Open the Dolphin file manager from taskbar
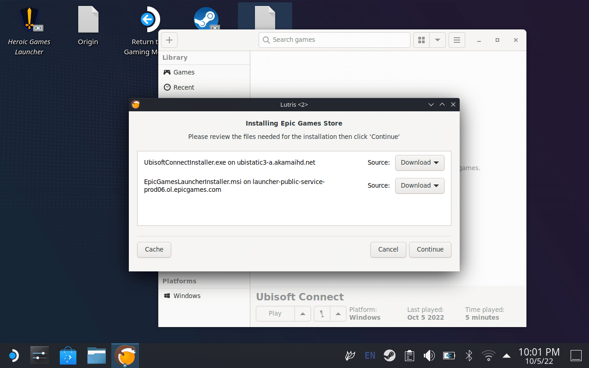The width and height of the screenshot is (589, 368). click(x=97, y=356)
